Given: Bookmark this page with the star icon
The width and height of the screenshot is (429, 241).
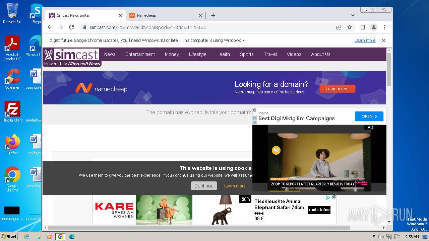Looking at the screenshot, I should 350,27.
